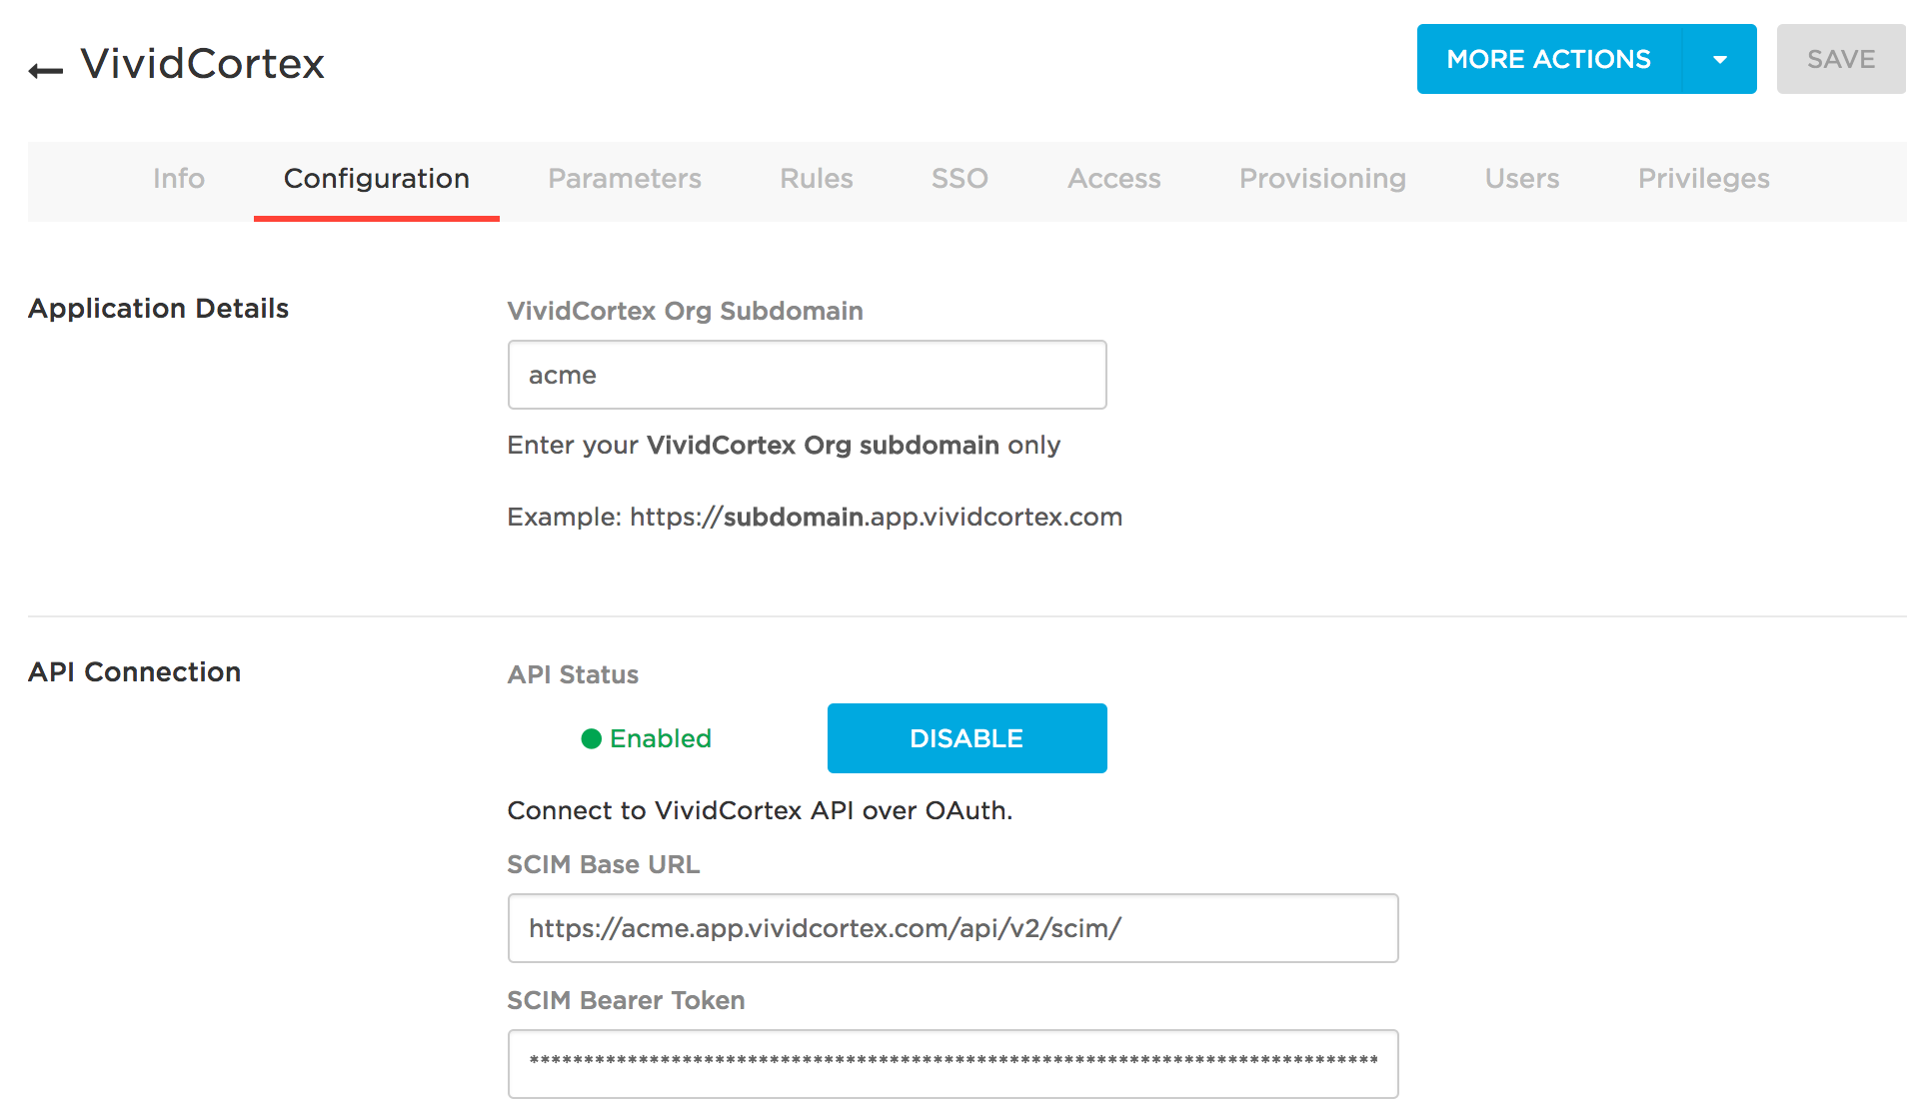
Task: Disable the API connection
Action: click(967, 738)
